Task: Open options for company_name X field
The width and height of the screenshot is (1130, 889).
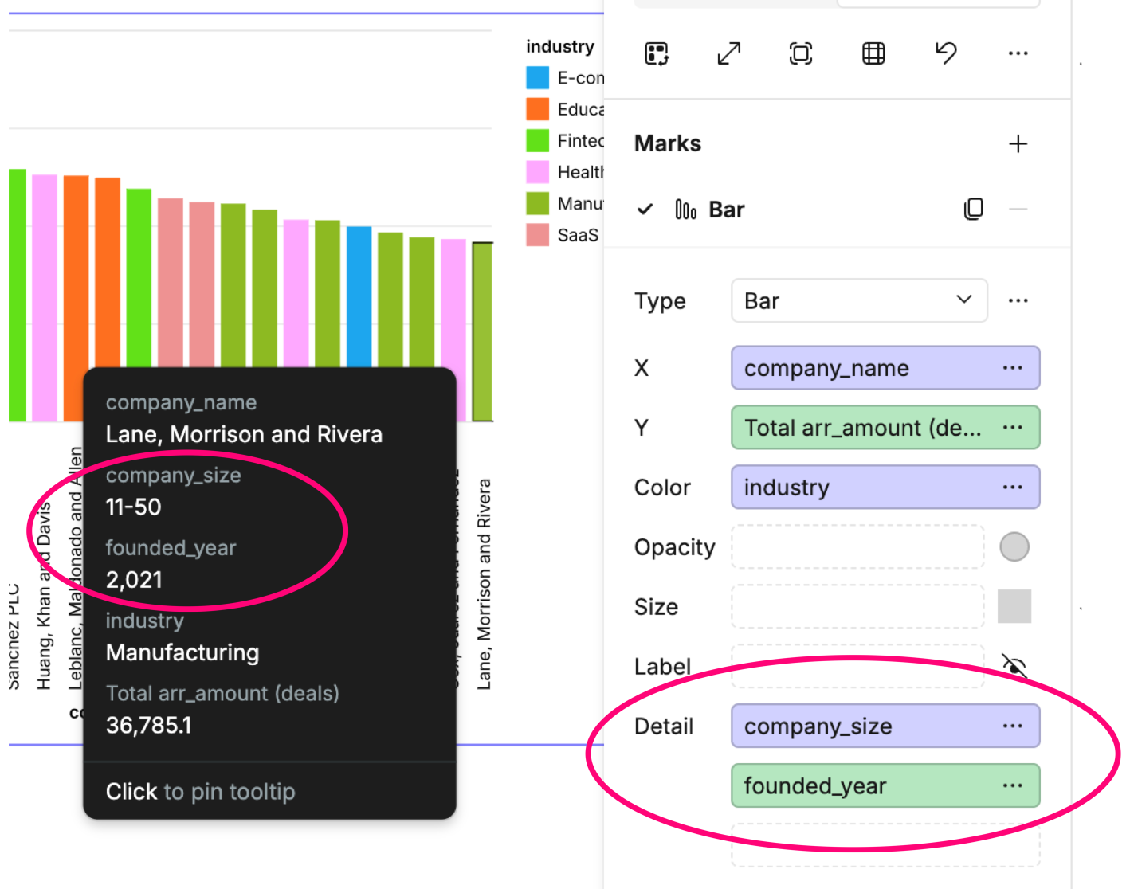Action: tap(1012, 368)
